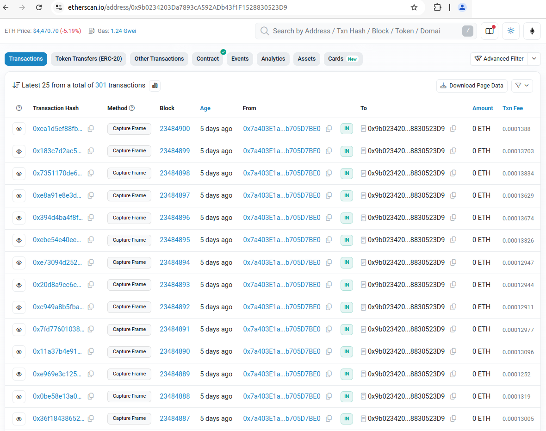Viewport: 546px width, 431px height.
Task: Click the transactions chart analytics icon
Action: coord(155,85)
